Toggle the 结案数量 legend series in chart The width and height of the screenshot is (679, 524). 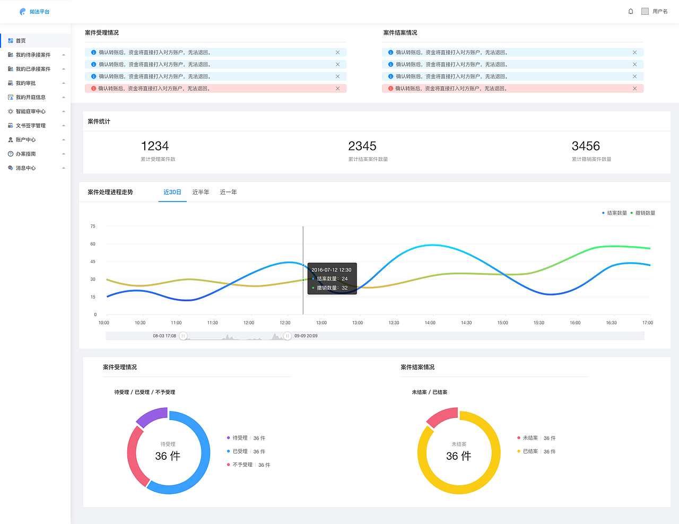614,213
